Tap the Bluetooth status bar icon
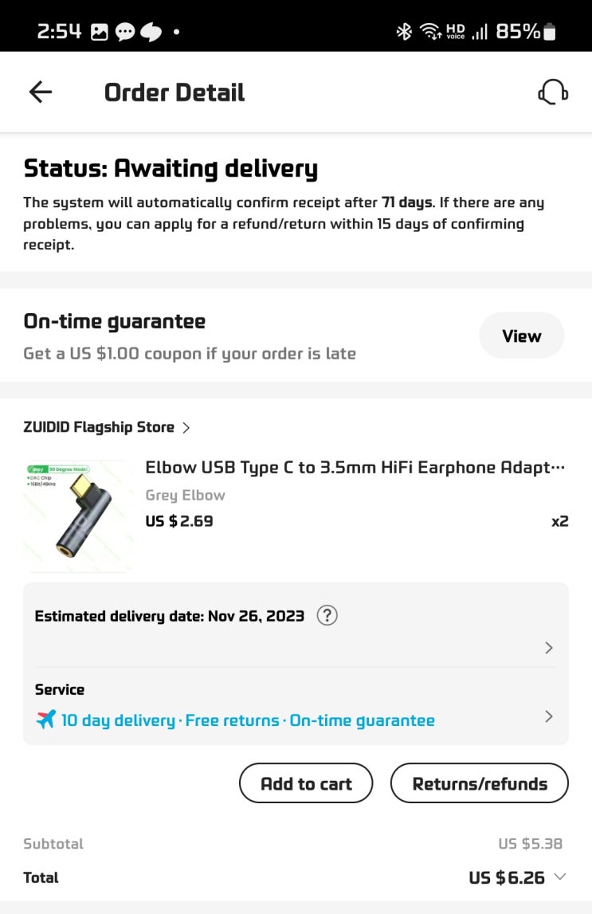The width and height of the screenshot is (592, 914). [404, 32]
